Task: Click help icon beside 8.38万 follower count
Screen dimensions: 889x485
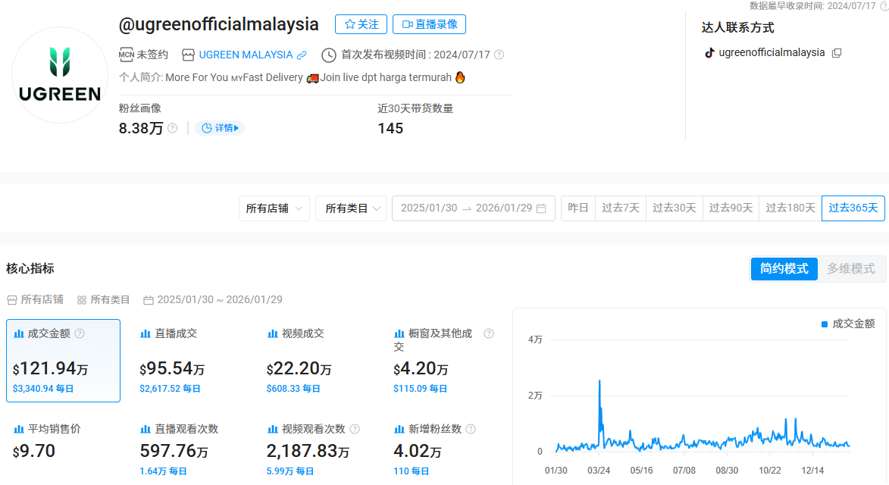Action: (173, 129)
